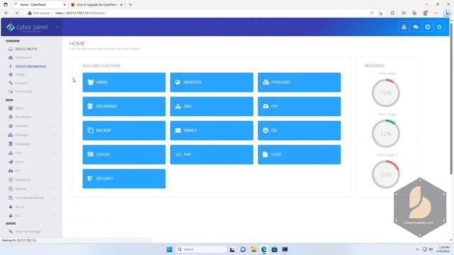Stop the page from loading

coord(17,13)
